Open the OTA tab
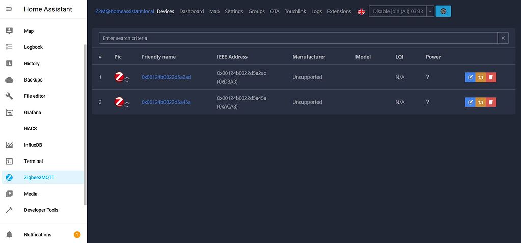Image resolution: width=521 pixels, height=243 pixels. 275,11
